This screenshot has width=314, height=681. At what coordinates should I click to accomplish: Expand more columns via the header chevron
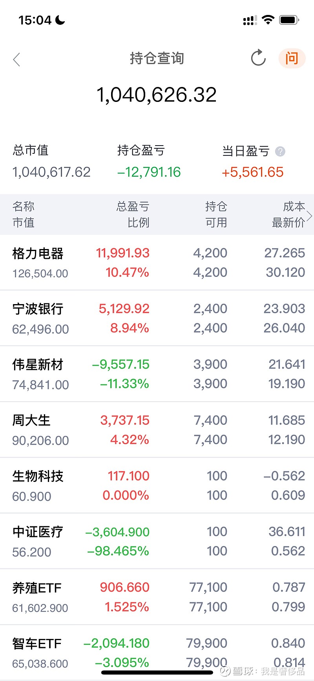[x=309, y=216]
